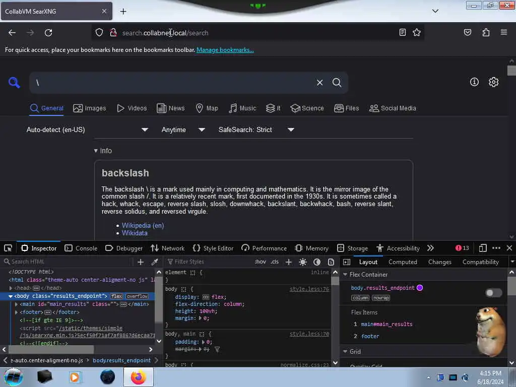
Task: Open SearXNG preferences gear
Action: (x=493, y=82)
